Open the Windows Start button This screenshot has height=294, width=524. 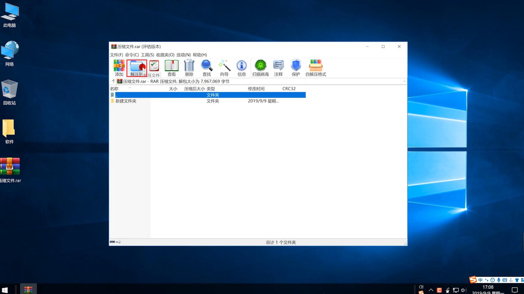pyautogui.click(x=5, y=290)
